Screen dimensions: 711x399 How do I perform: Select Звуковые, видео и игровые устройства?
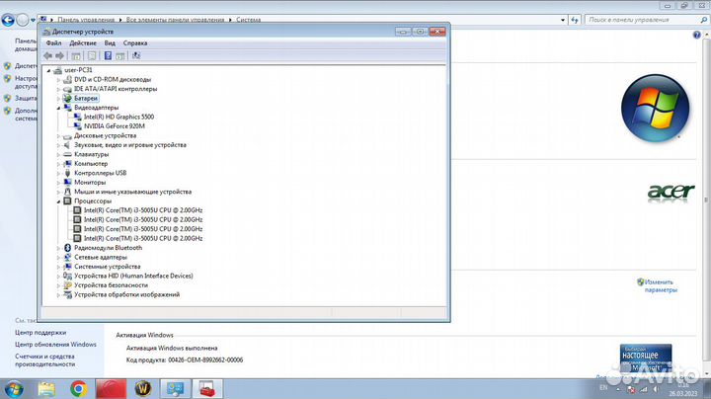click(x=130, y=145)
